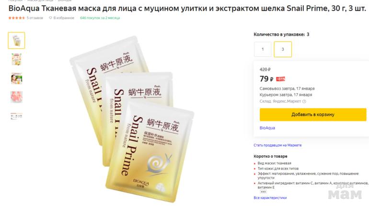Click the Добавить в корзину button

pos(313,115)
